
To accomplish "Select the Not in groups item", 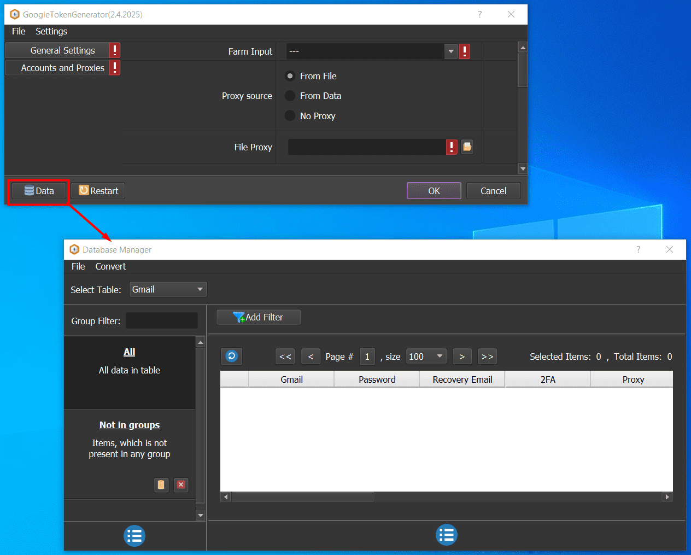I will pos(130,454).
